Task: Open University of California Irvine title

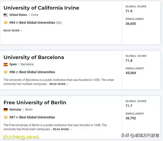Action: (x=41, y=8)
